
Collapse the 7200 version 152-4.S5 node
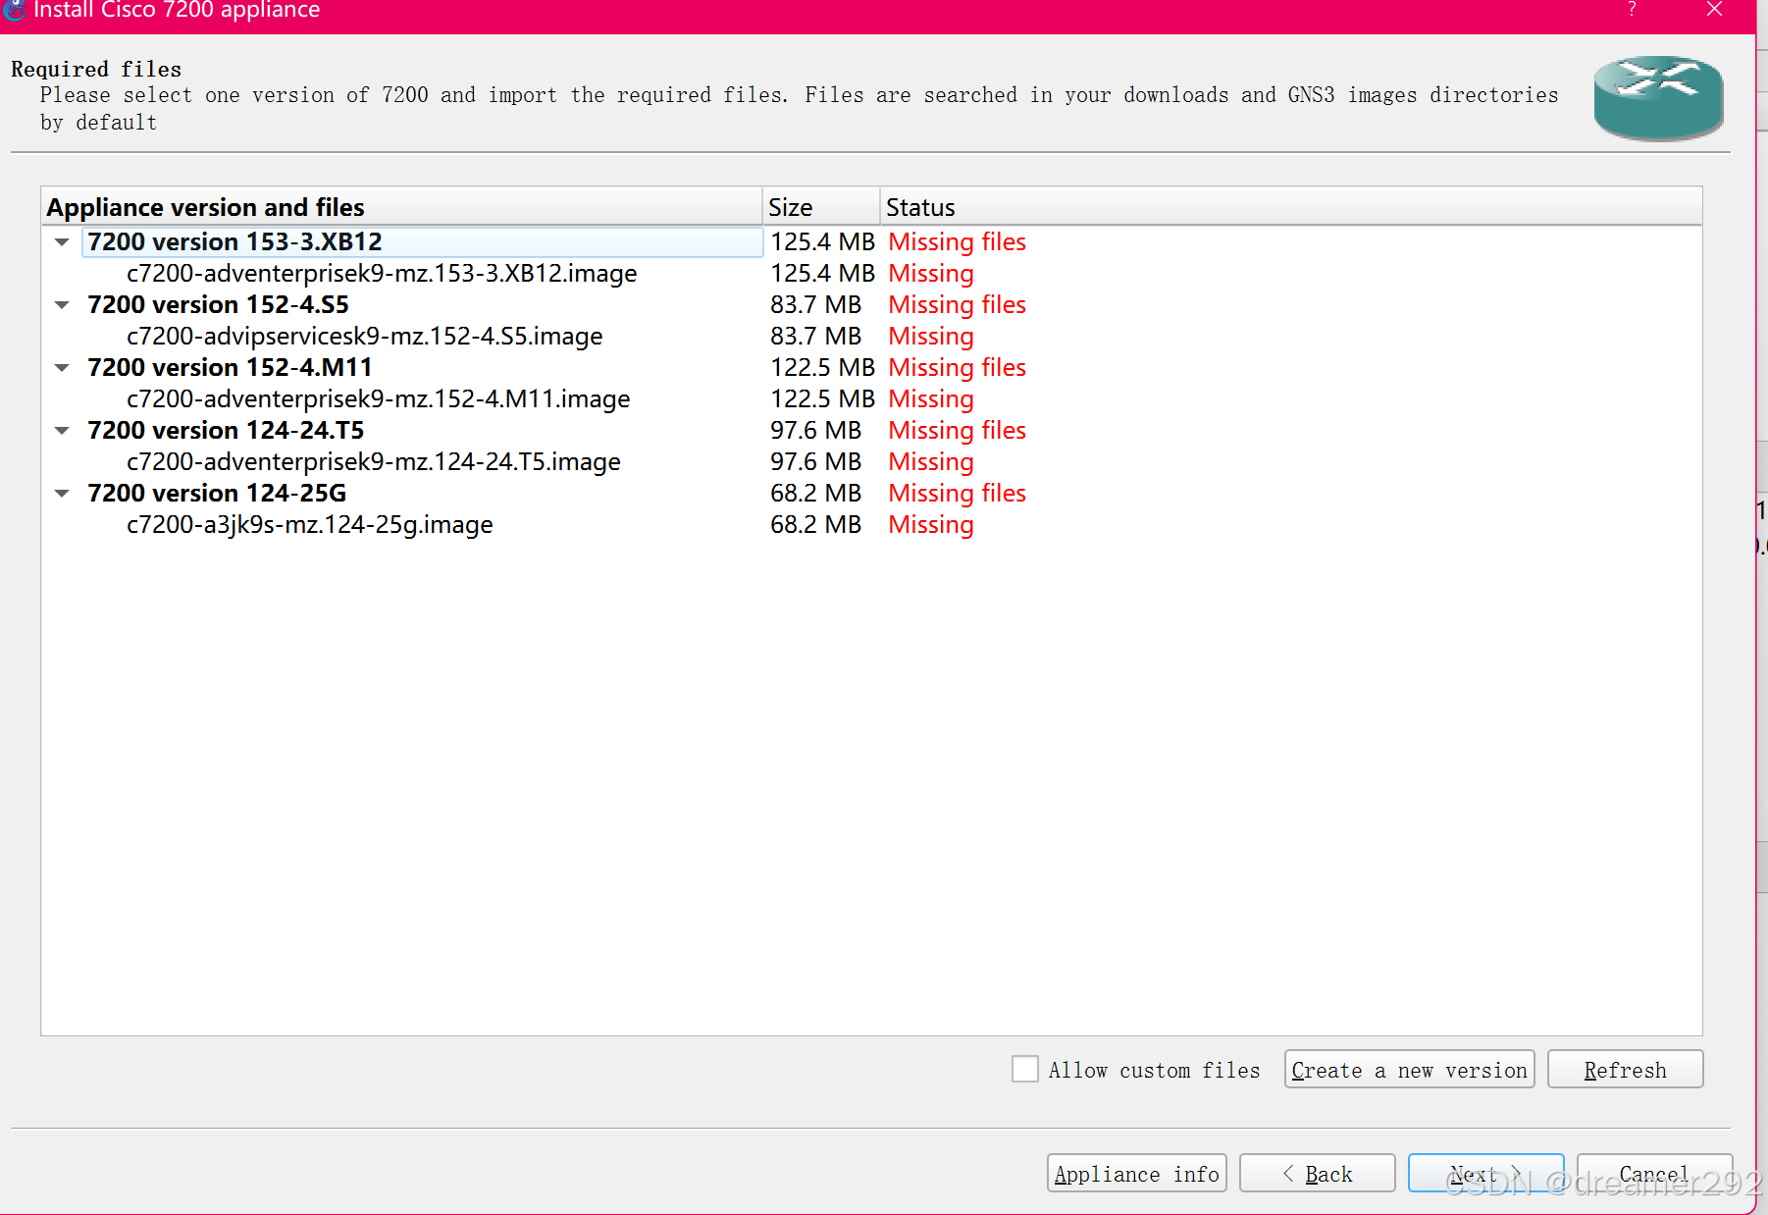[62, 305]
